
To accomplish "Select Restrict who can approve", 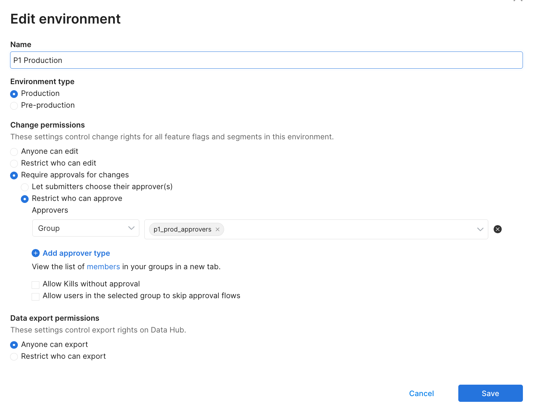I will [x=25, y=199].
